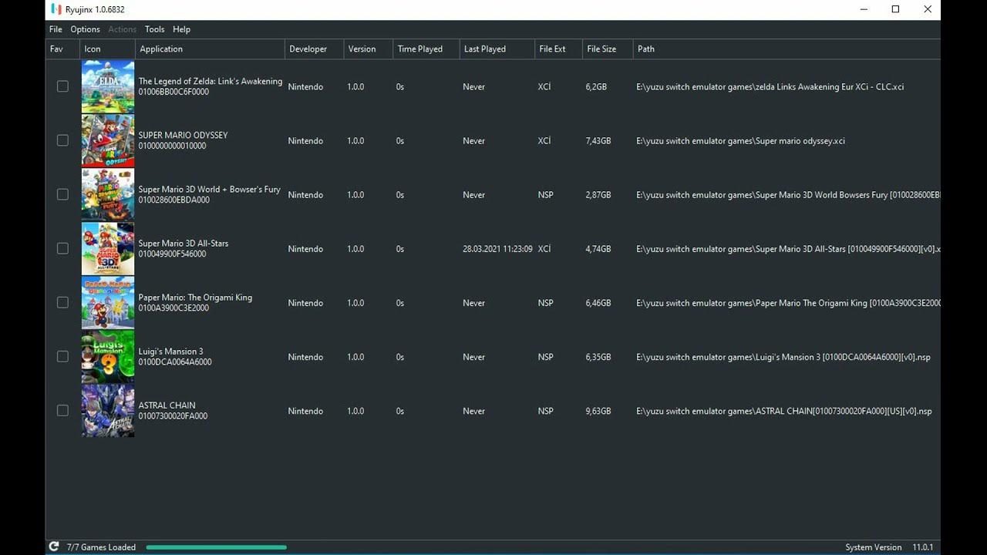This screenshot has width=987, height=555.
Task: Click file size '4,74GB' cell
Action: (x=598, y=249)
